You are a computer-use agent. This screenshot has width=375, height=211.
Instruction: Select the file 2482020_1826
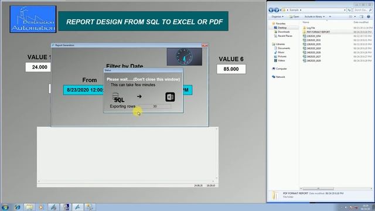tap(313, 52)
